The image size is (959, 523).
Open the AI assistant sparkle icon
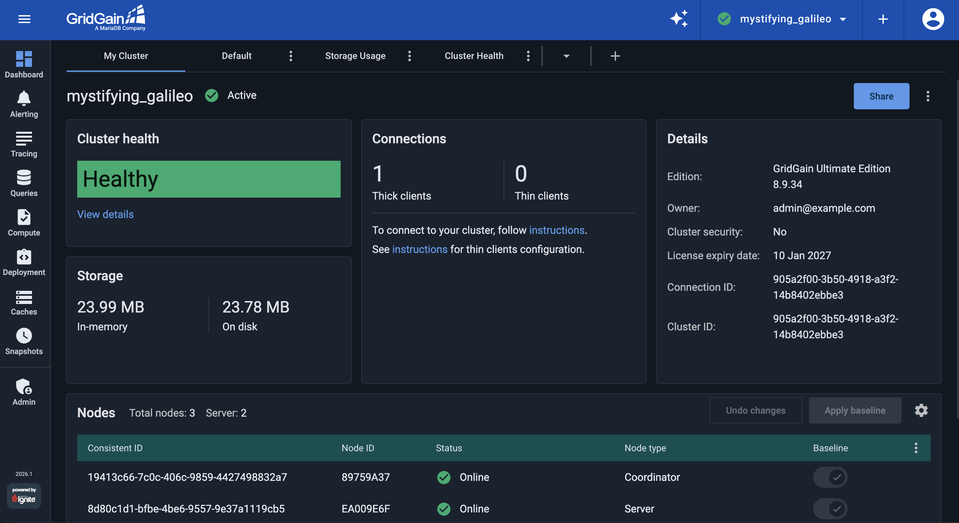[x=679, y=18]
